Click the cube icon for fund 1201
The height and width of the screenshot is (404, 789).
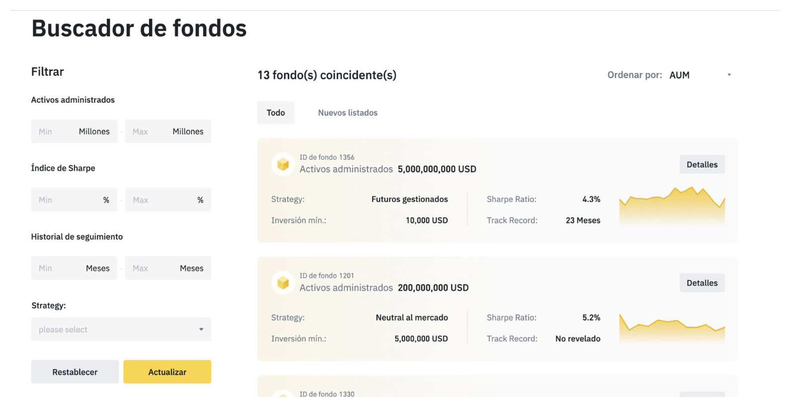coord(283,283)
